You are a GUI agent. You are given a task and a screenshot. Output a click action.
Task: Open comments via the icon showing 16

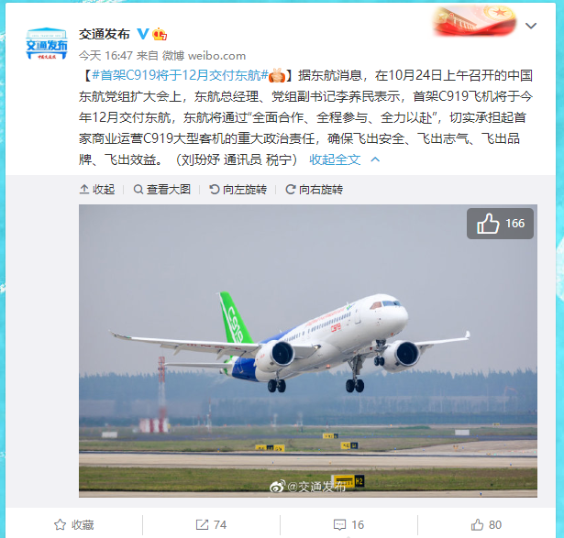[x=348, y=524]
